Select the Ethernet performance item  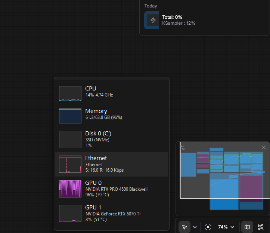pyautogui.click(x=112, y=164)
